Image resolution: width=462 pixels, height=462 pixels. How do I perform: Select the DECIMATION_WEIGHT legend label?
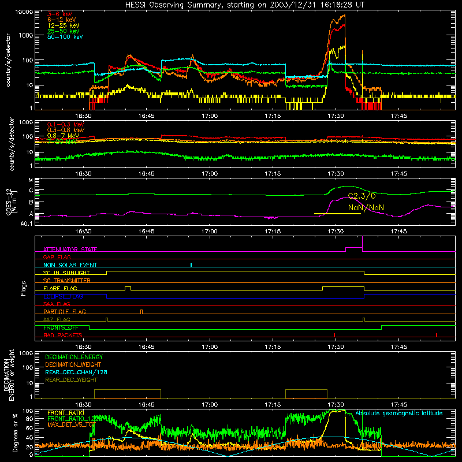[73, 364]
